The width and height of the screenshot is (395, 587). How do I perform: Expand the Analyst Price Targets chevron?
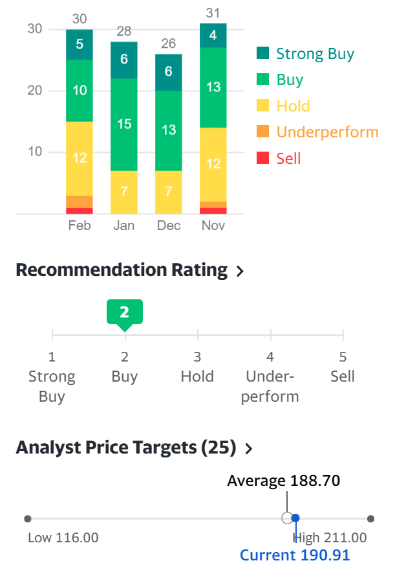click(x=249, y=448)
